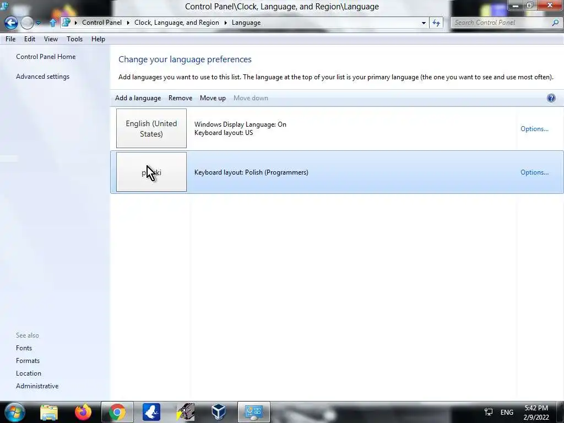The image size is (564, 423).
Task: Open Advanced settings link
Action: click(42, 76)
